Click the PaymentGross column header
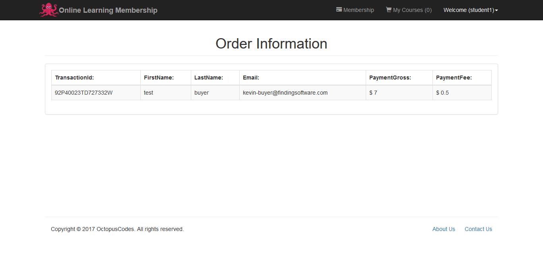 click(390, 78)
